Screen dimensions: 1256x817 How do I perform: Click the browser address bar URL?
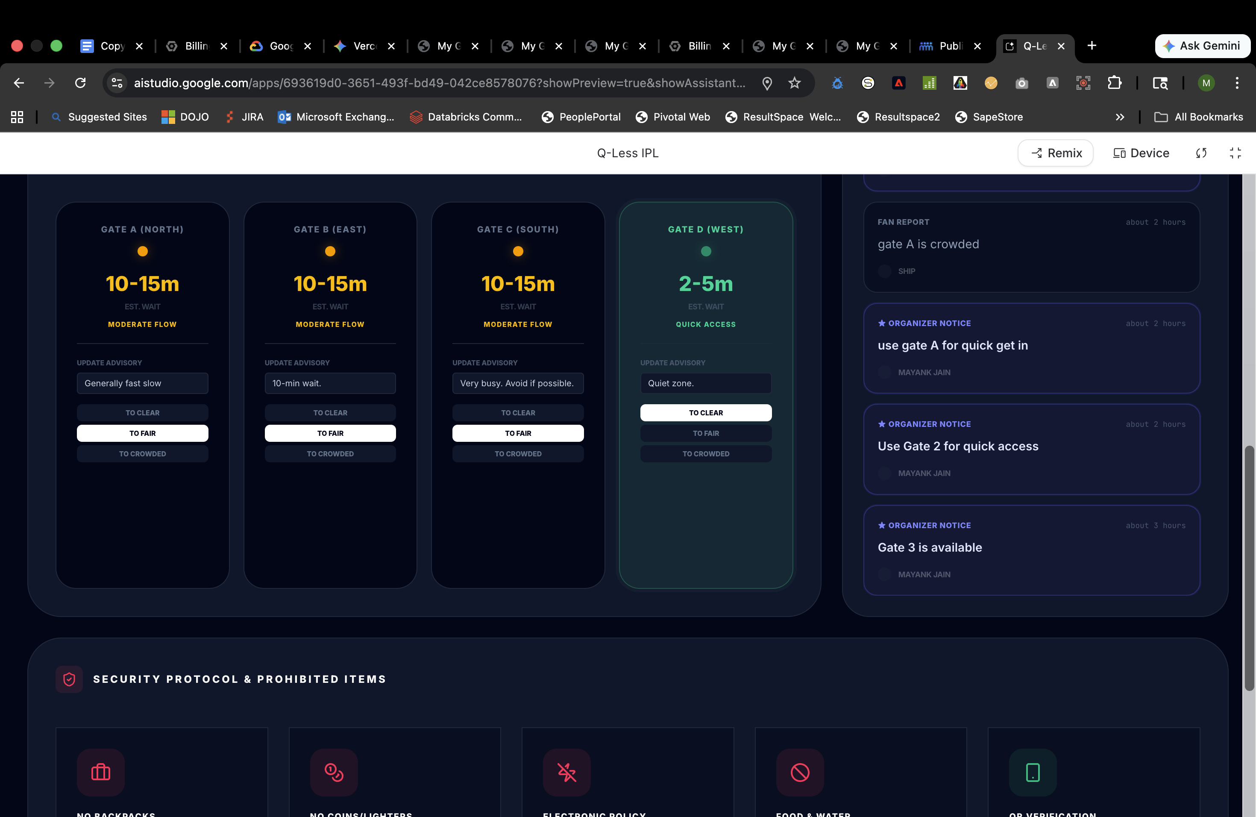pyautogui.click(x=440, y=83)
